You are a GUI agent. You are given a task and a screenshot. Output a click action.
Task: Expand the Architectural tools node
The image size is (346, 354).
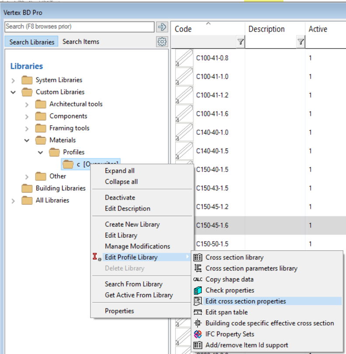click(x=27, y=104)
